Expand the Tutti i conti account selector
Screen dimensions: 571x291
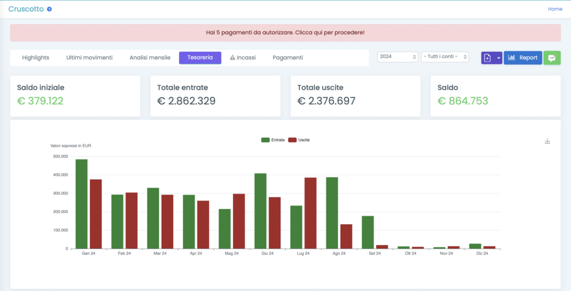click(445, 57)
